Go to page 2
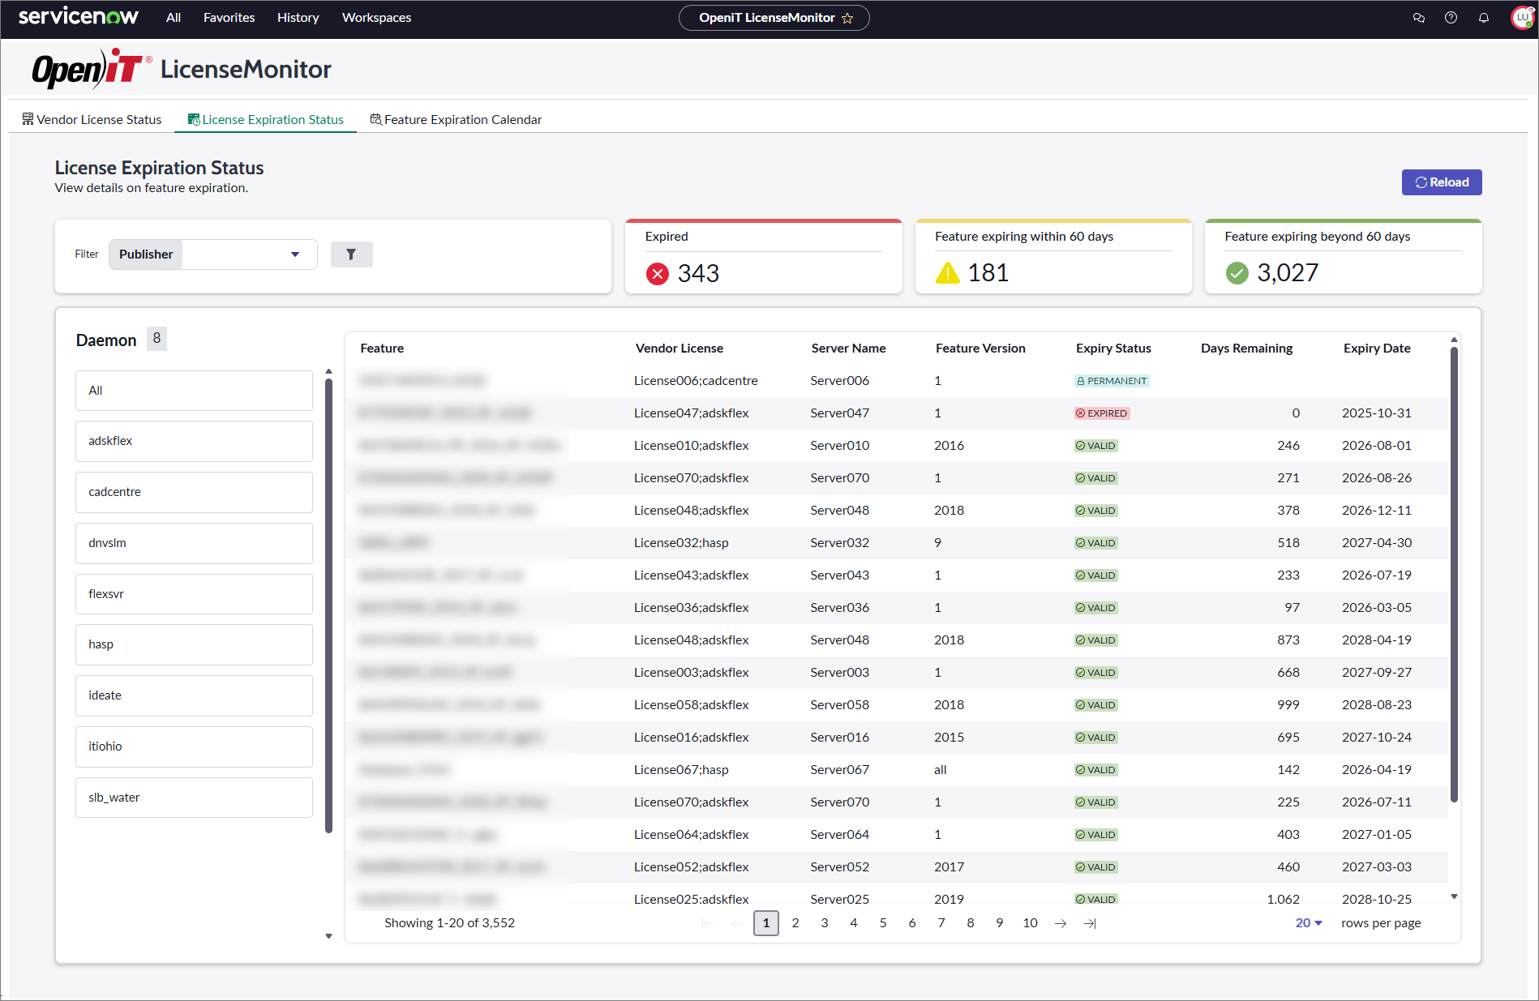Image resolution: width=1539 pixels, height=1001 pixels. tap(795, 923)
